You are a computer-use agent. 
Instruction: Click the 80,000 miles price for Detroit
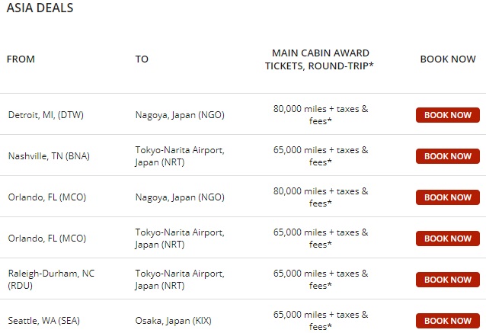point(320,115)
